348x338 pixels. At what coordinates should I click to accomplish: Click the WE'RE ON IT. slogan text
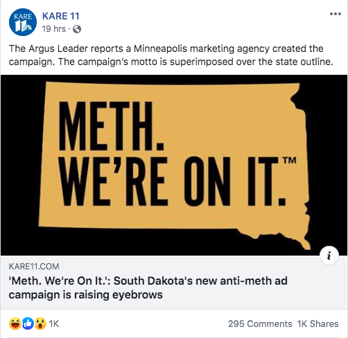pyautogui.click(x=172, y=181)
